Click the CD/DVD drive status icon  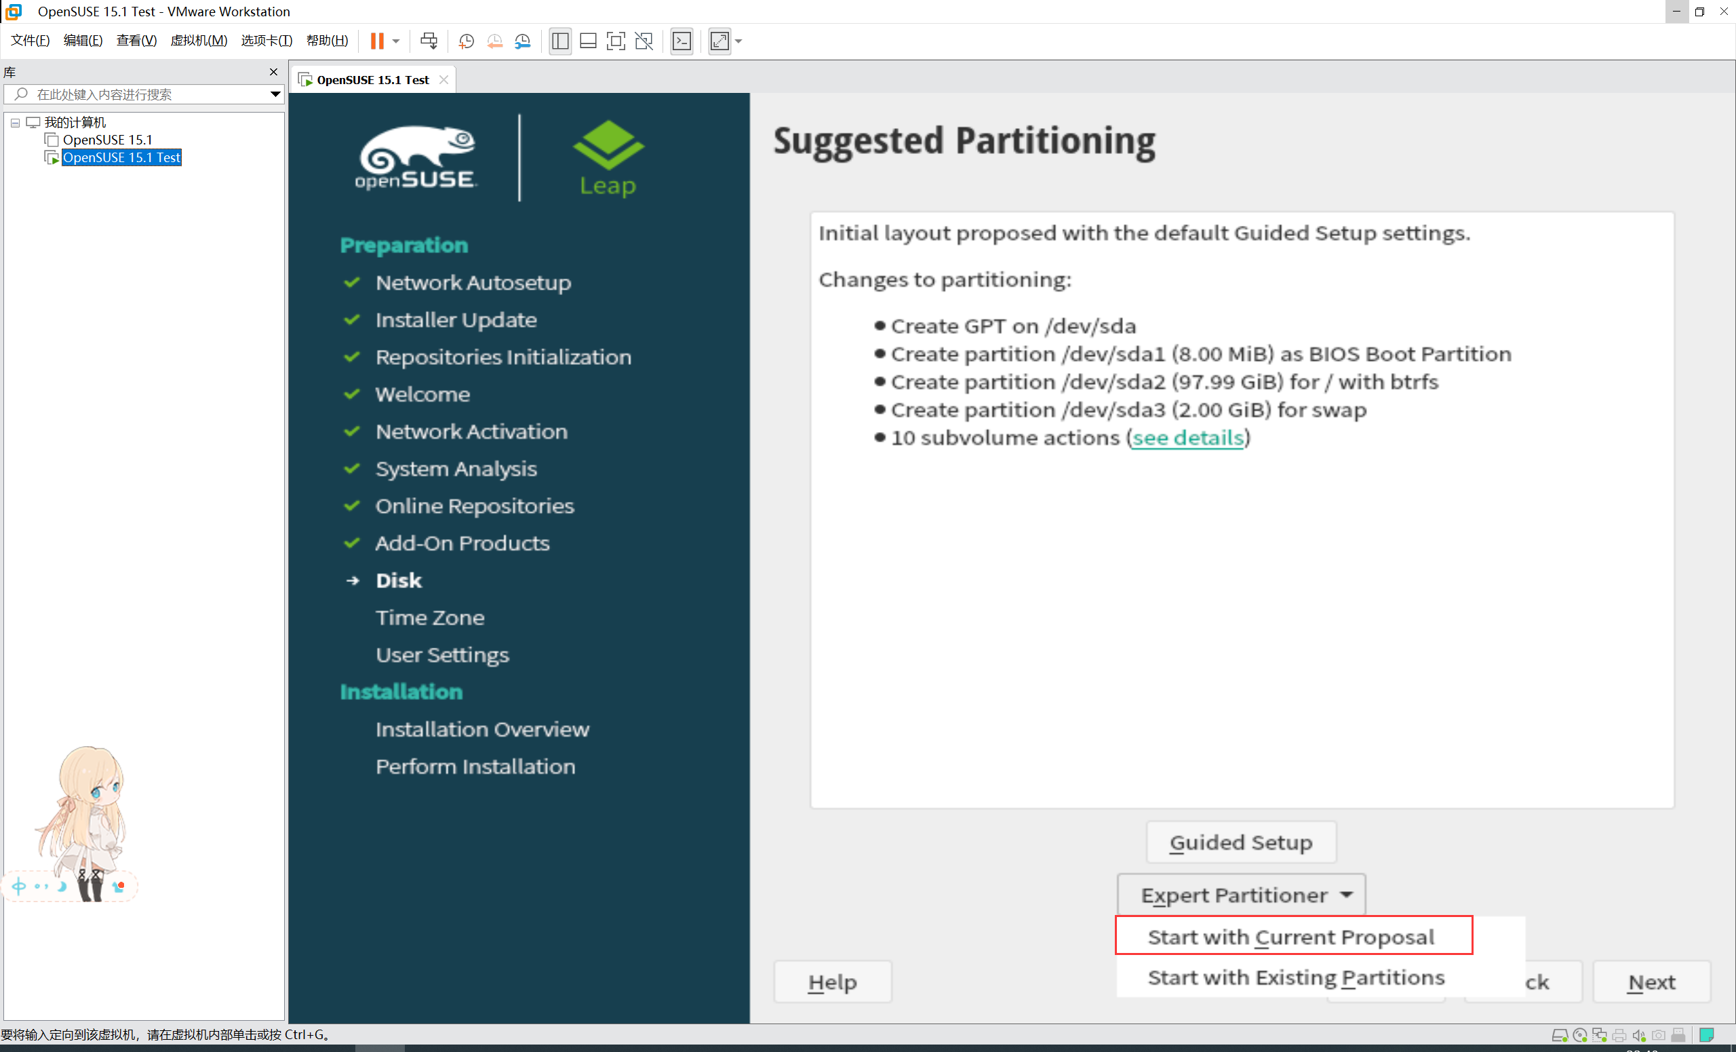[1579, 1035]
